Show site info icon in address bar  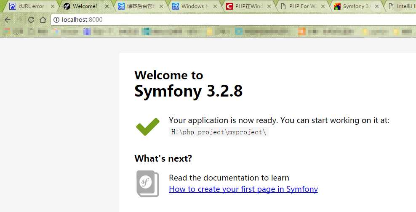(x=56, y=20)
